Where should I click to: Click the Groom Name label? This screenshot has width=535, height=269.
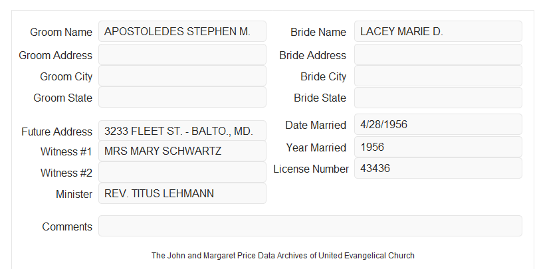pyautogui.click(x=61, y=32)
